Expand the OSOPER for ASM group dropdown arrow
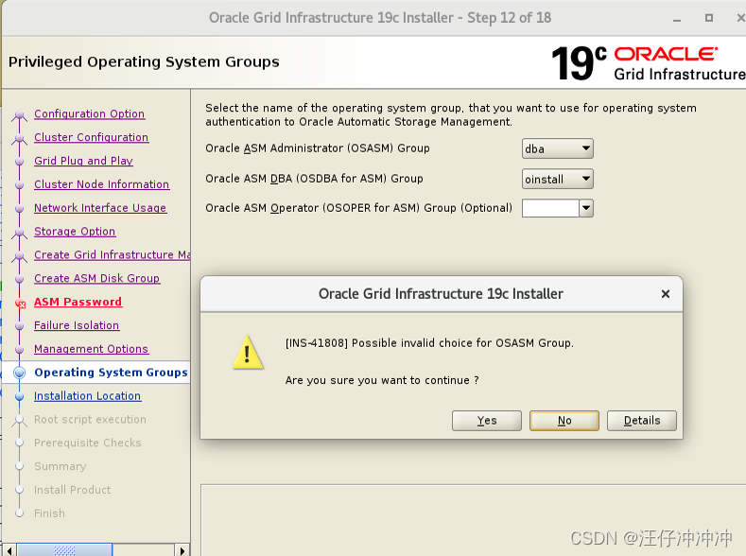This screenshot has height=556, width=746. click(586, 208)
